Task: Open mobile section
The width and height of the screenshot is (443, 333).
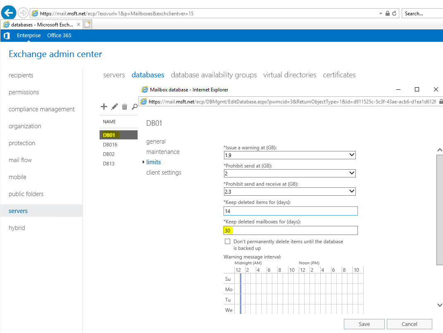Action: click(17, 177)
